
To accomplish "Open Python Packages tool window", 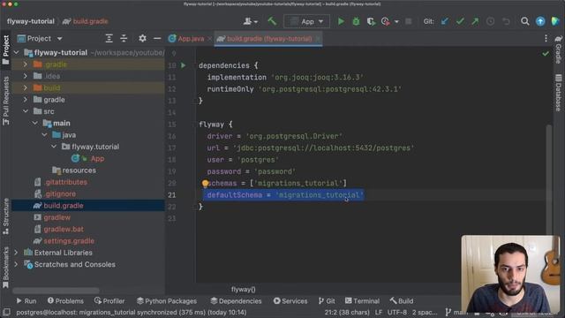I will click(x=167, y=300).
